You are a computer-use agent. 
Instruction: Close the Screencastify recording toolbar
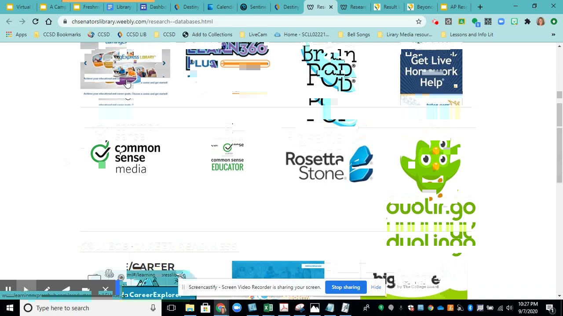click(x=106, y=290)
